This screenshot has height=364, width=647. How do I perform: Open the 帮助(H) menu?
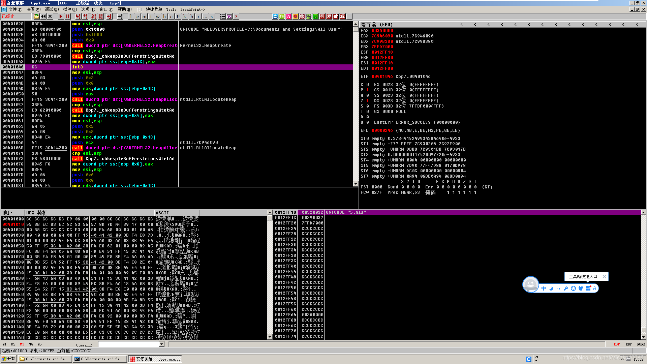pyautogui.click(x=124, y=9)
